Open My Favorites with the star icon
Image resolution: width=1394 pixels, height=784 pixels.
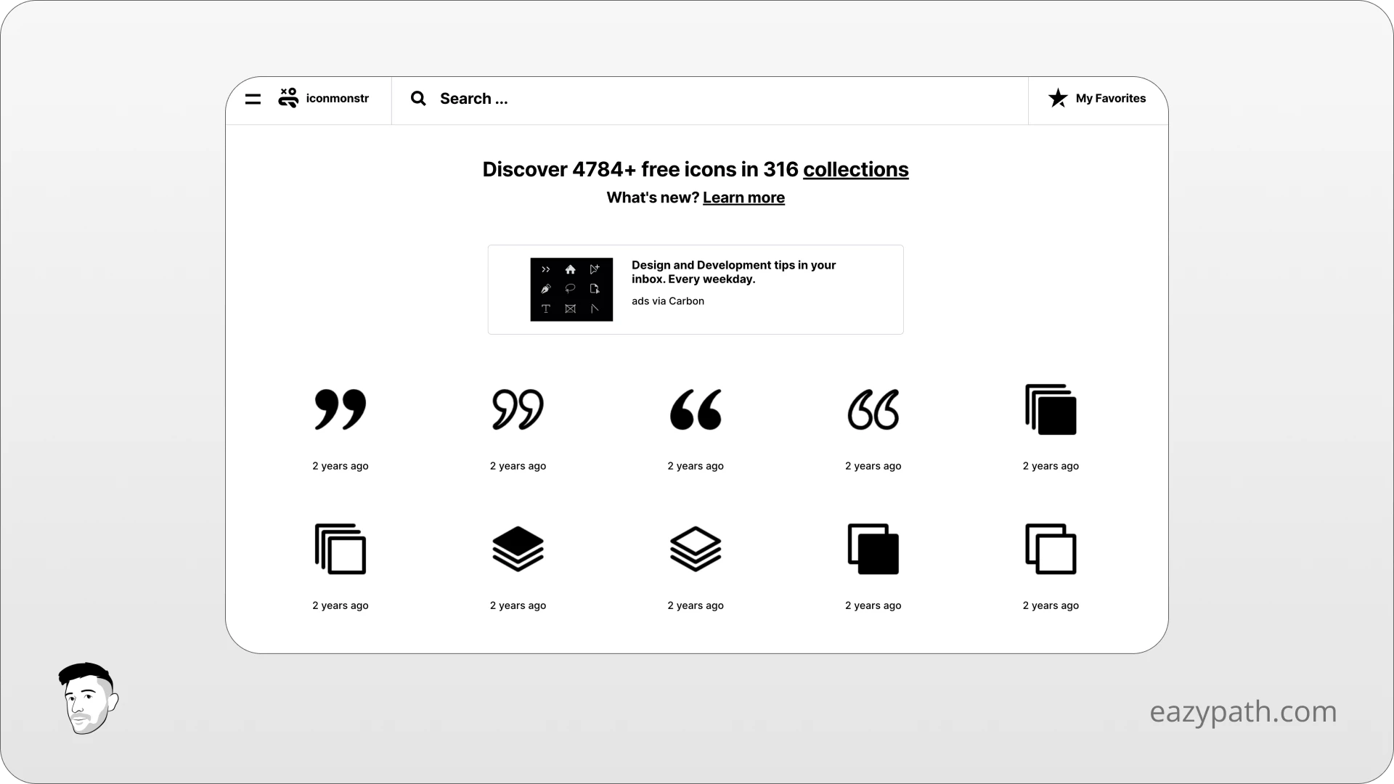pyautogui.click(x=1056, y=98)
